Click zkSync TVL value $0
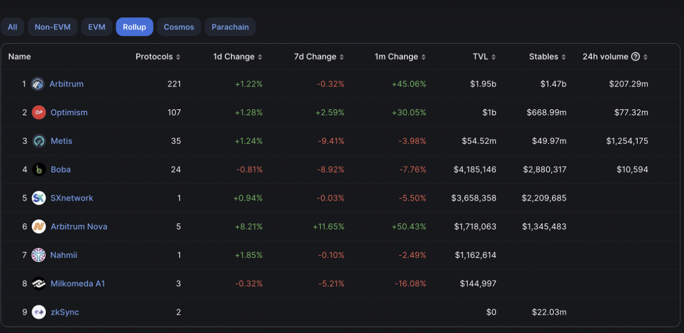The width and height of the screenshot is (684, 333). (x=491, y=312)
